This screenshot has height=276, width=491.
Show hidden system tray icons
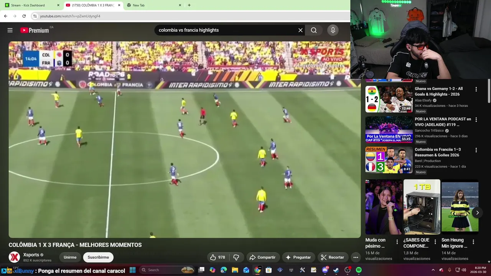433,270
